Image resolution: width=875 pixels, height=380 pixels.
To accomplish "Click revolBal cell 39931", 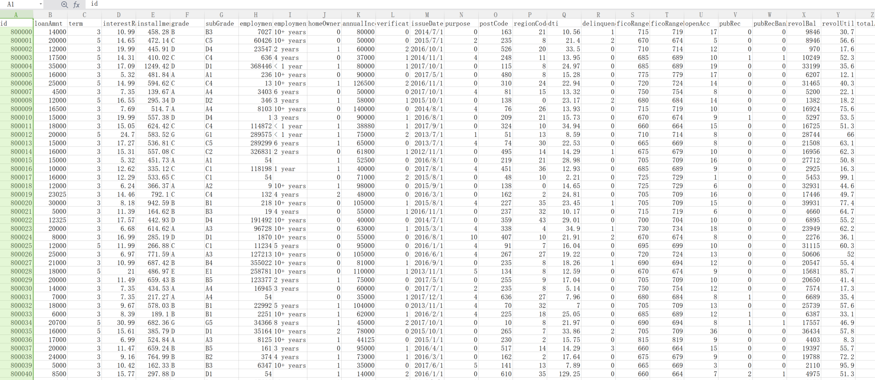I will click(804, 203).
